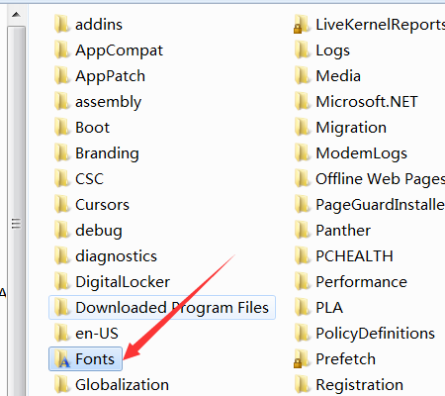Click the Performance folder label
445x396 pixels.
361,282
